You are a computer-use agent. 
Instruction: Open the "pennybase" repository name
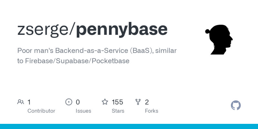coord(122,30)
